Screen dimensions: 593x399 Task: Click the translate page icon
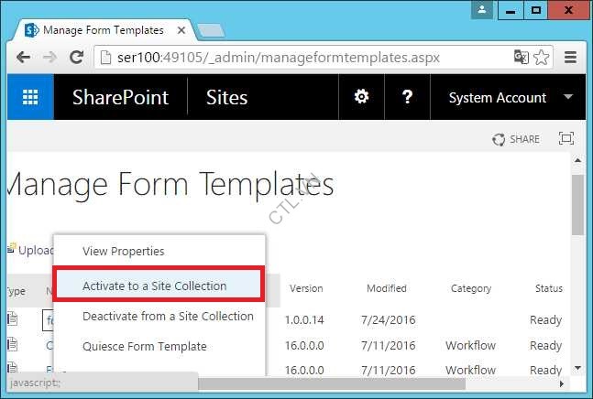(x=522, y=57)
